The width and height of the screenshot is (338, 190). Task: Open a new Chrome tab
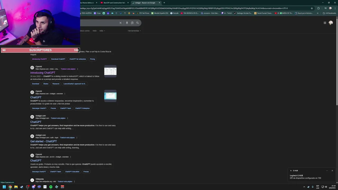click(164, 3)
